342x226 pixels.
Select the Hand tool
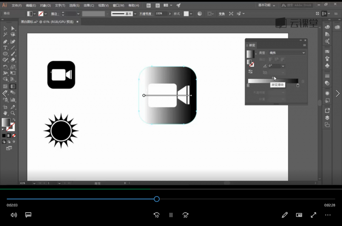pos(5,113)
